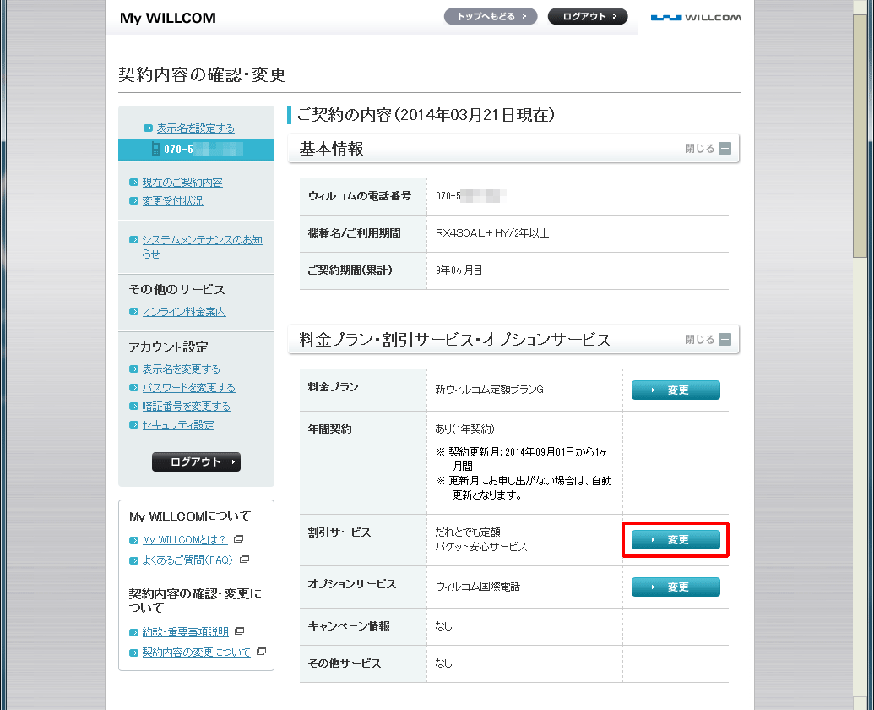Click the bullet icon beside セキュリティ設定
The image size is (874, 710).
tap(133, 425)
